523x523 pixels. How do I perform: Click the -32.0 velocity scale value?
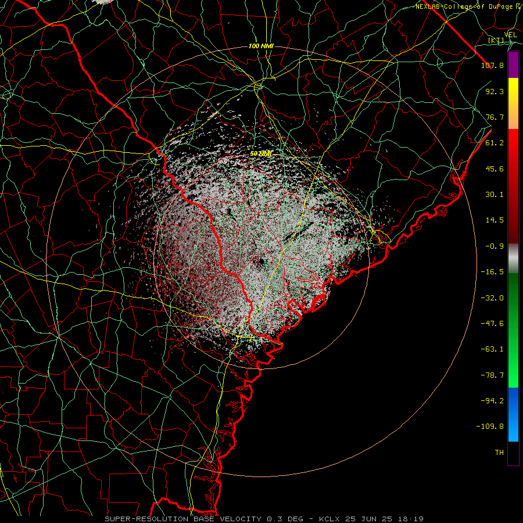coord(492,298)
